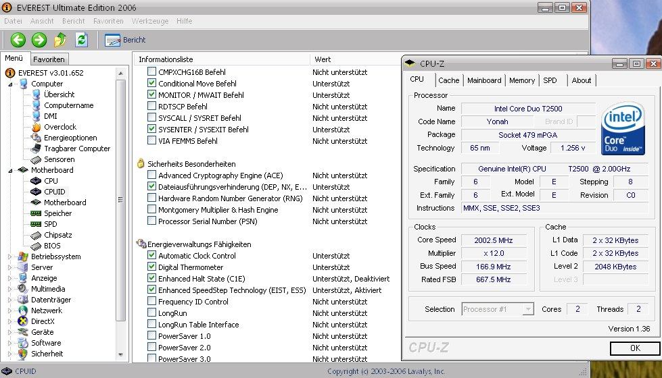
Task: Toggle Conditional Move Befehl checkbox
Action: (151, 83)
